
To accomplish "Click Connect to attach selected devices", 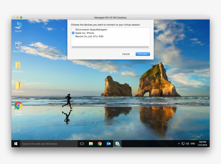I will 143,54.
